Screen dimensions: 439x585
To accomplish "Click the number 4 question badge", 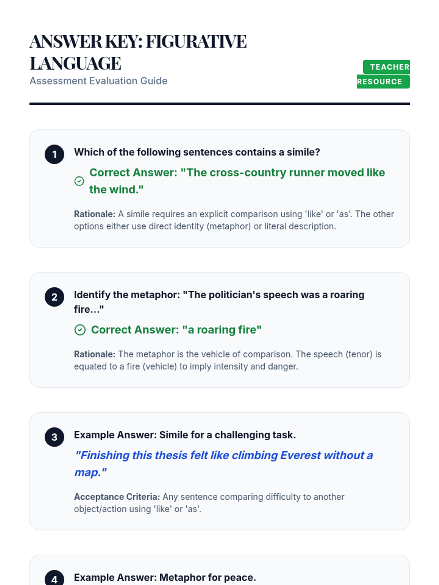I will pyautogui.click(x=55, y=578).
